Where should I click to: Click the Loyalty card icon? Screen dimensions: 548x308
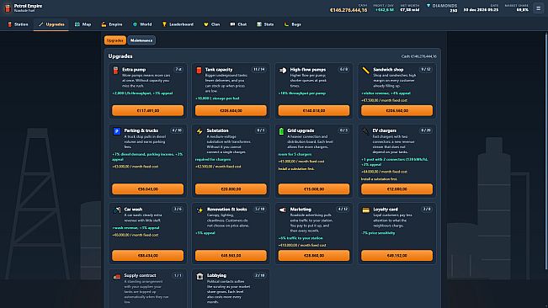[x=365, y=210]
